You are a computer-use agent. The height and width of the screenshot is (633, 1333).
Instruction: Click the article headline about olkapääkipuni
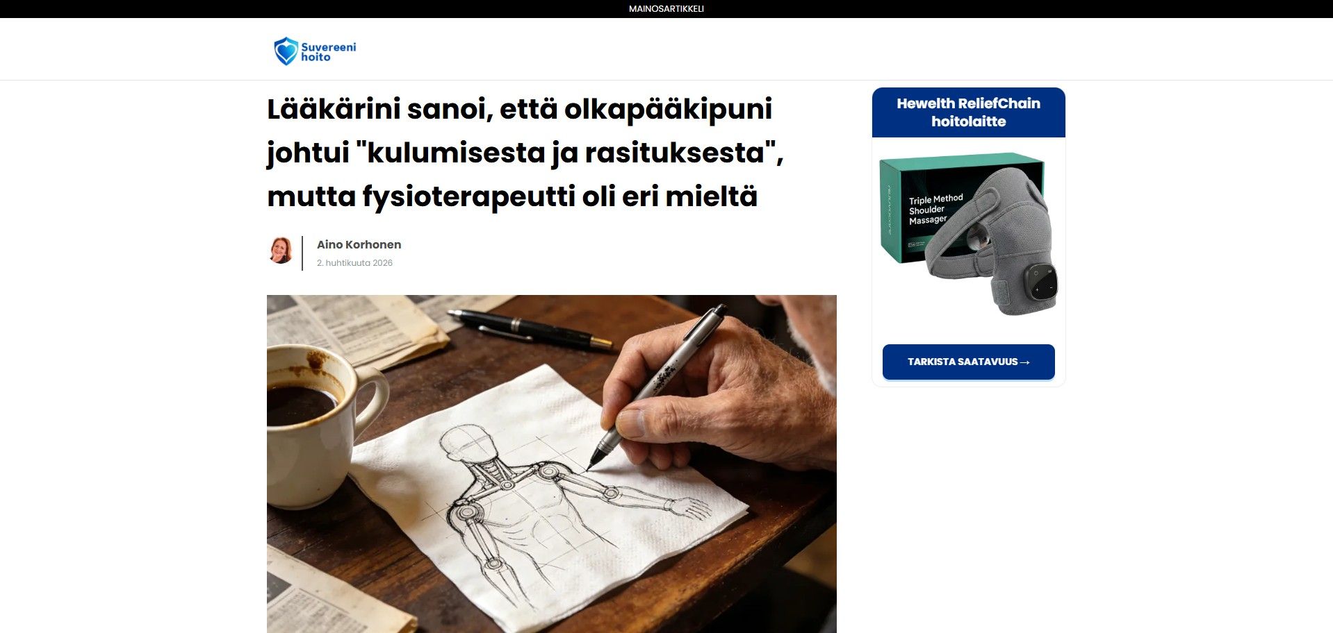point(525,153)
